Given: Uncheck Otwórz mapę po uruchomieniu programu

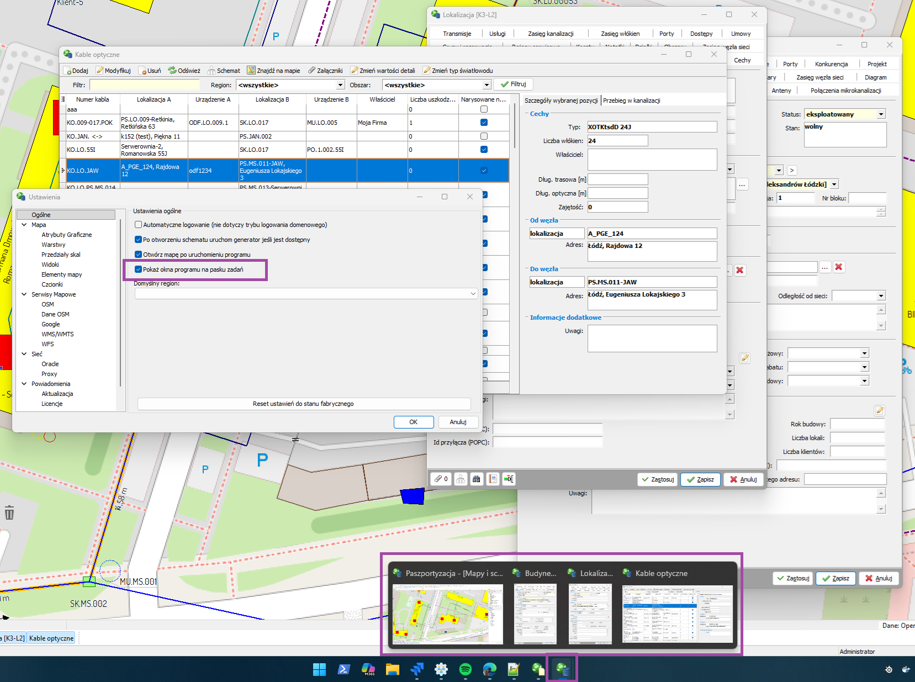Looking at the screenshot, I should [139, 255].
